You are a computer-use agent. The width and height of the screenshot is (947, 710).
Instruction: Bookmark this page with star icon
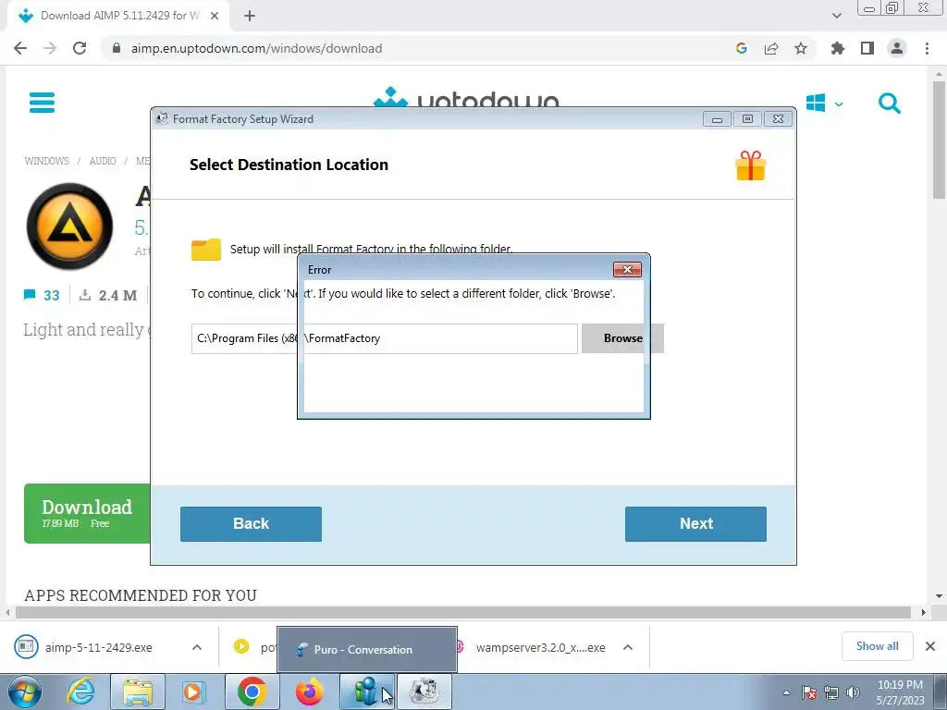tap(801, 48)
